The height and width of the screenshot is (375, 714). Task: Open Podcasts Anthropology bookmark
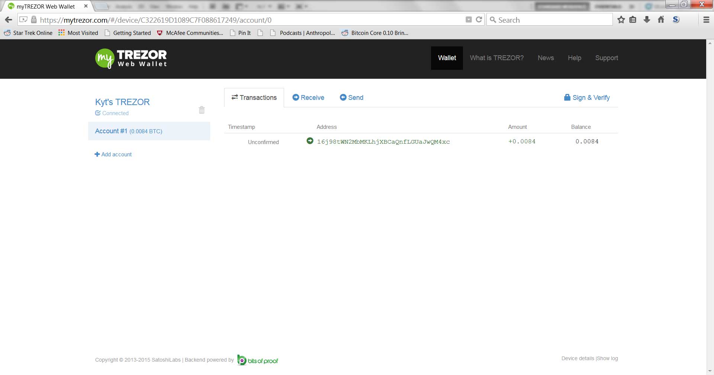point(303,33)
